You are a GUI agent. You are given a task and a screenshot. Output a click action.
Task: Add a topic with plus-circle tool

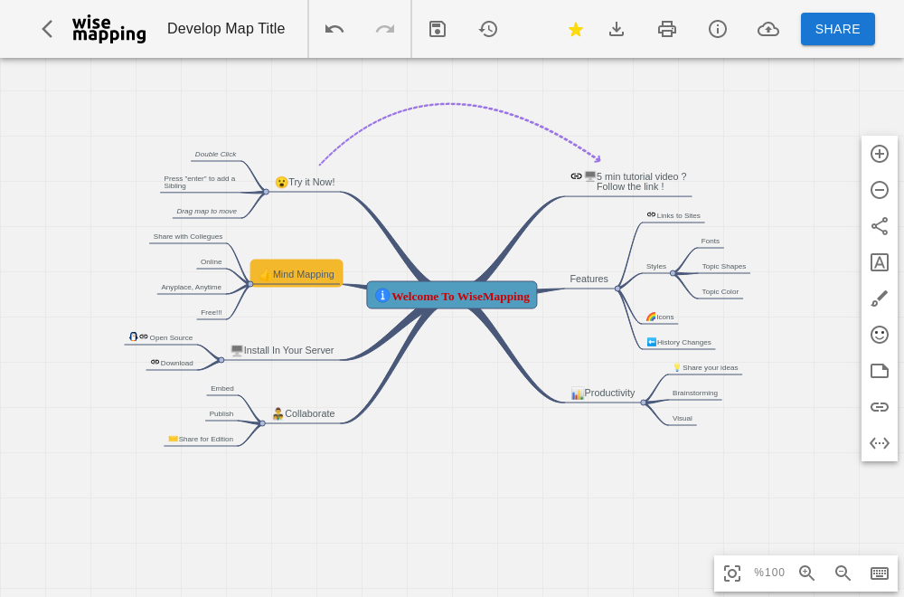(x=880, y=154)
